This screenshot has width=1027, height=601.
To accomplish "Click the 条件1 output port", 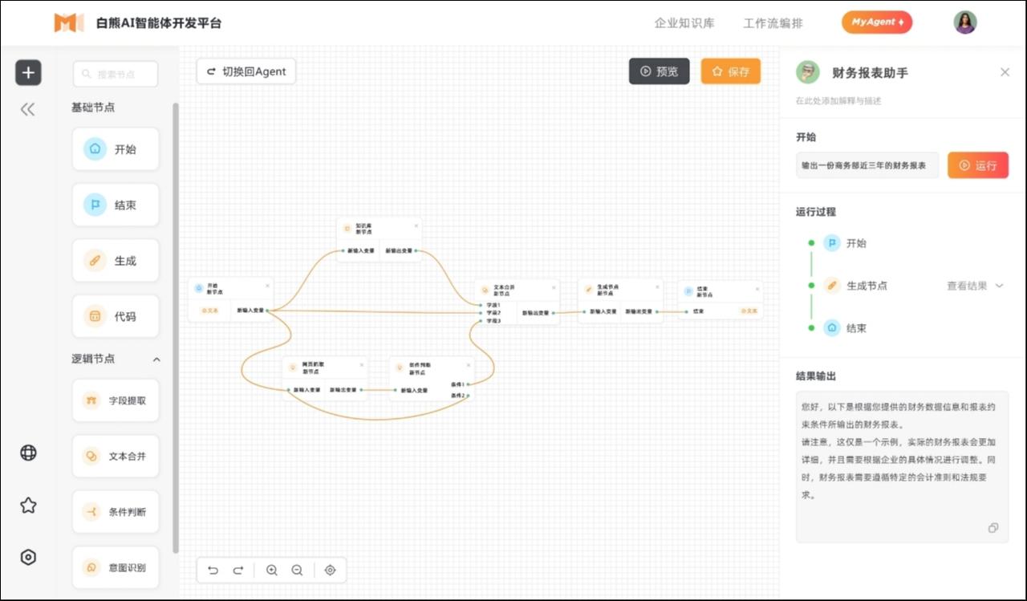I will [468, 384].
